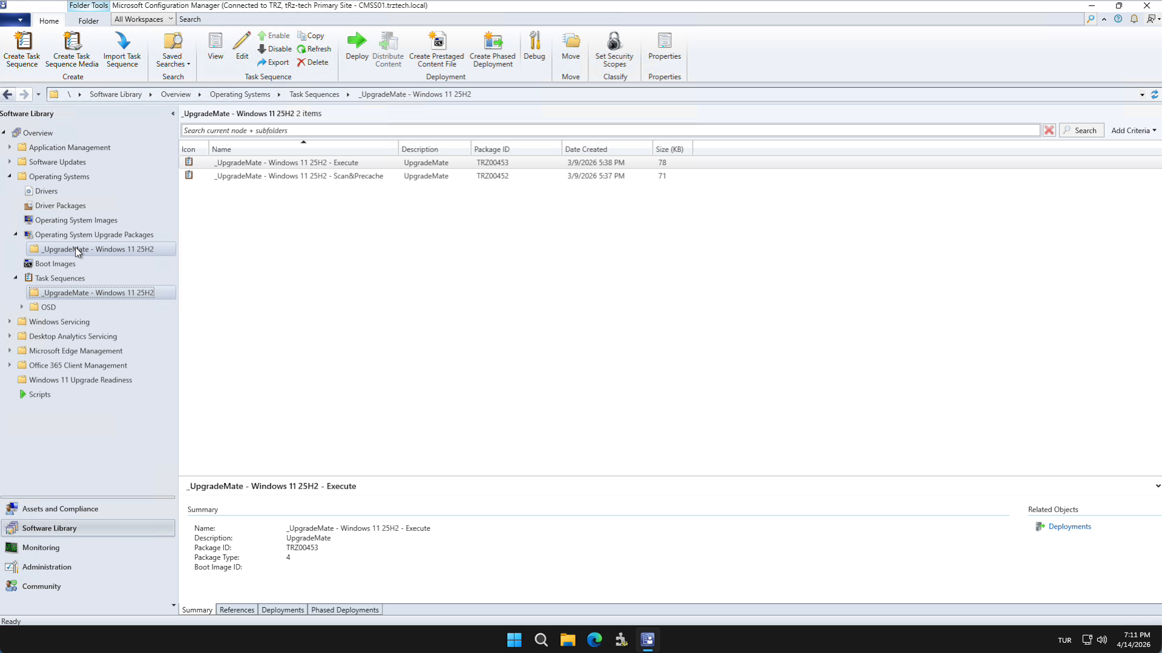Screen dimensions: 1162x653
Task: Expand Software Updates node
Action: point(10,161)
